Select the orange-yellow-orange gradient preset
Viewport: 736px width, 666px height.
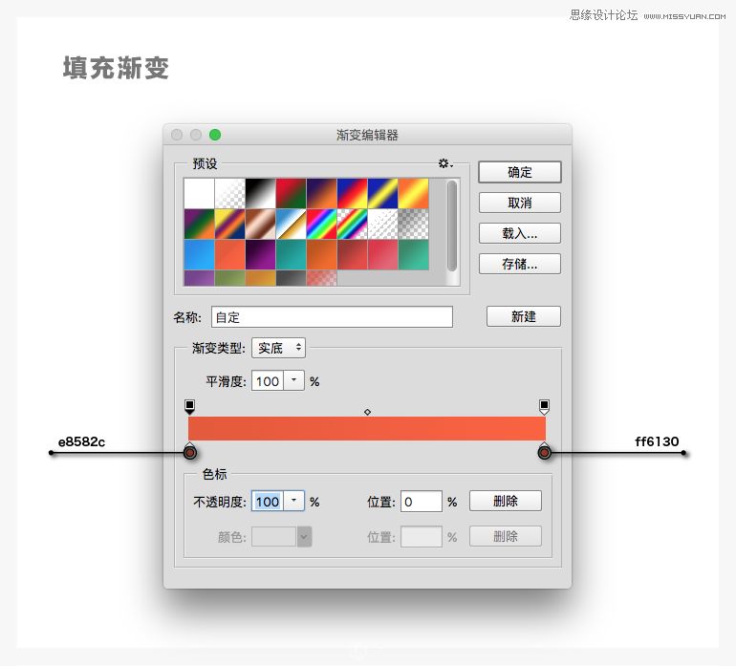414,193
